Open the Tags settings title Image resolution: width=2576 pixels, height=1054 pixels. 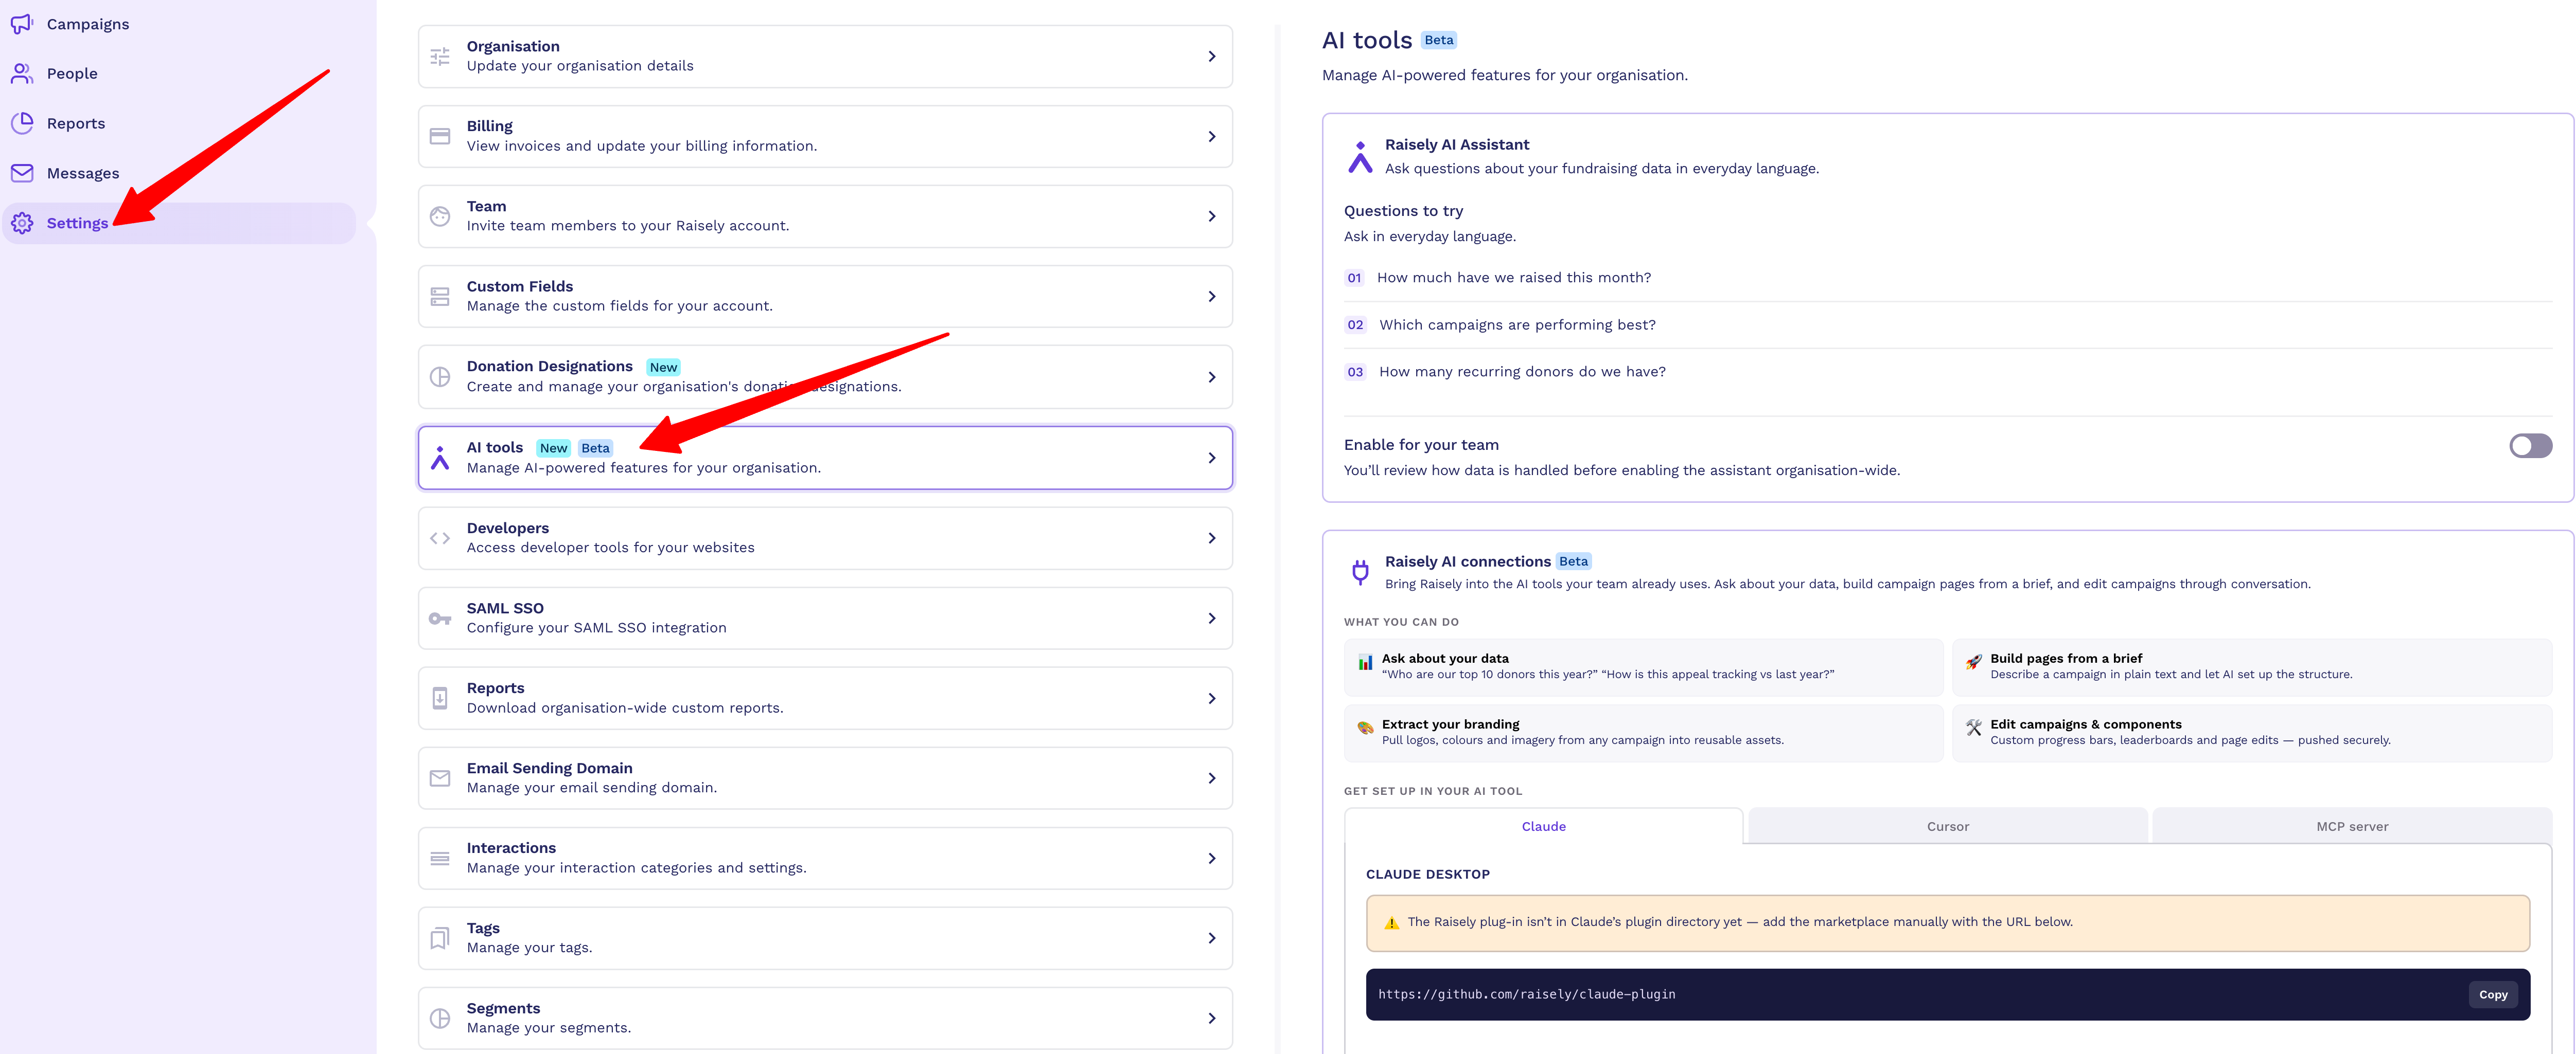point(483,928)
